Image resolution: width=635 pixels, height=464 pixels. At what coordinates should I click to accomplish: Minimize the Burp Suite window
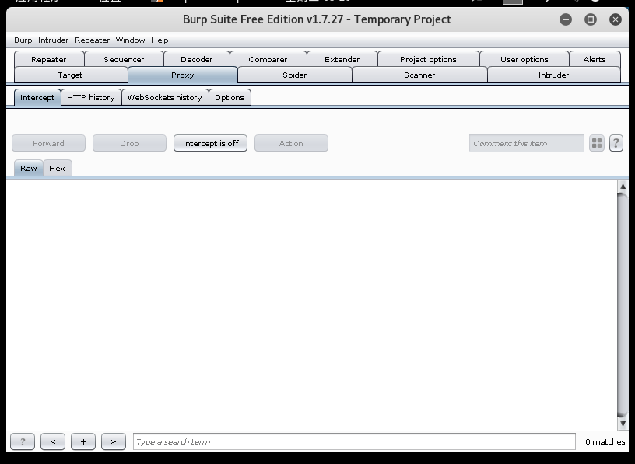pyautogui.click(x=566, y=19)
